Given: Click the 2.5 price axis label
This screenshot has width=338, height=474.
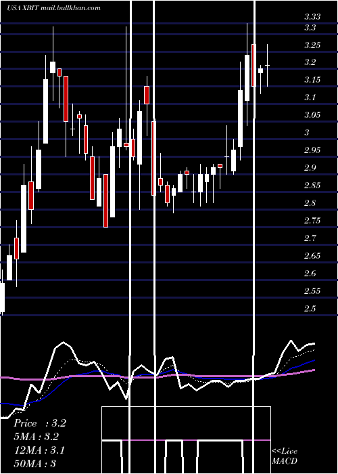Looking at the screenshot, I should click(x=310, y=308).
